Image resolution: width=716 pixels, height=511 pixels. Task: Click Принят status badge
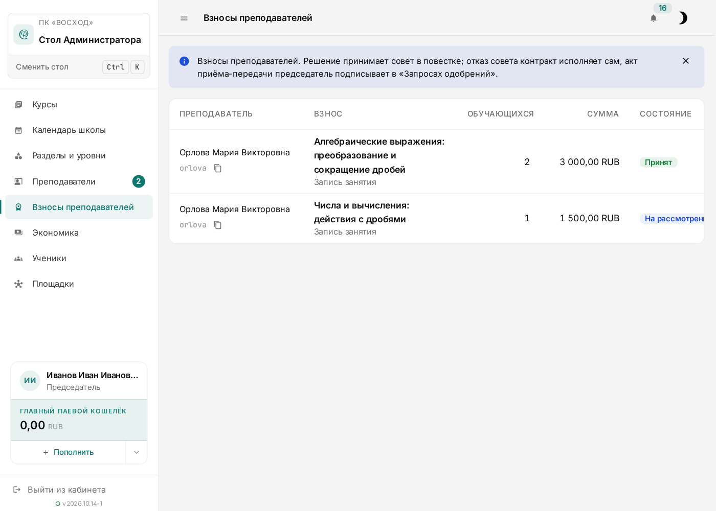[x=658, y=162]
